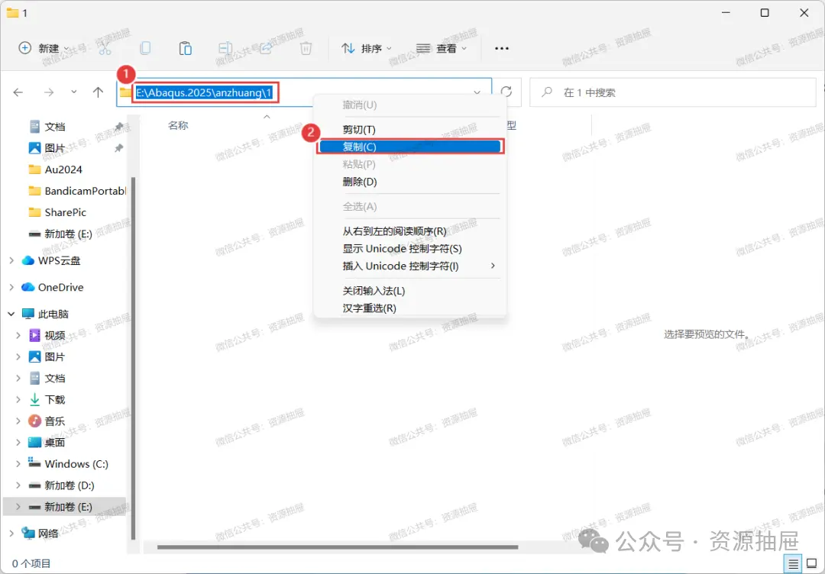Screen dimensions: 825x574
Task: Collapse the 此电脑 tree node
Action: click(11, 314)
